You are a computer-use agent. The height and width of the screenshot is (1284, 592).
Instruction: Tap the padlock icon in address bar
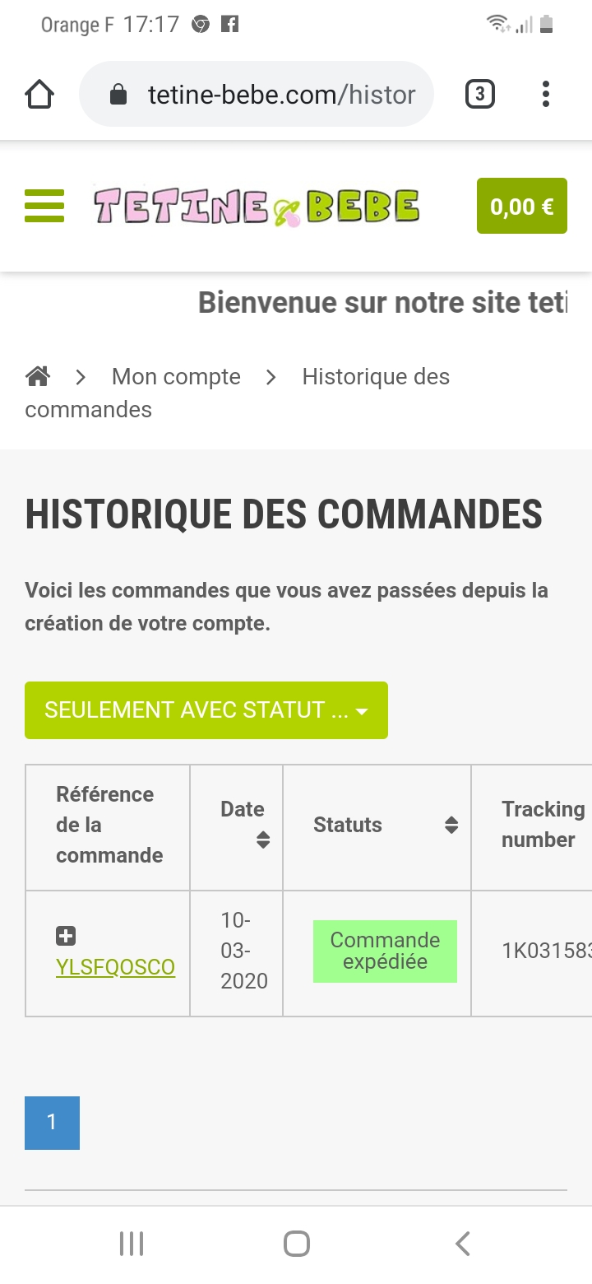[x=118, y=95]
